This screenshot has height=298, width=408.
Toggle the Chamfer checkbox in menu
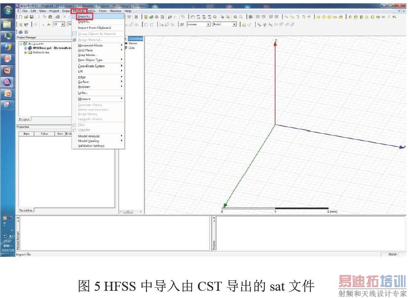tap(75, 130)
